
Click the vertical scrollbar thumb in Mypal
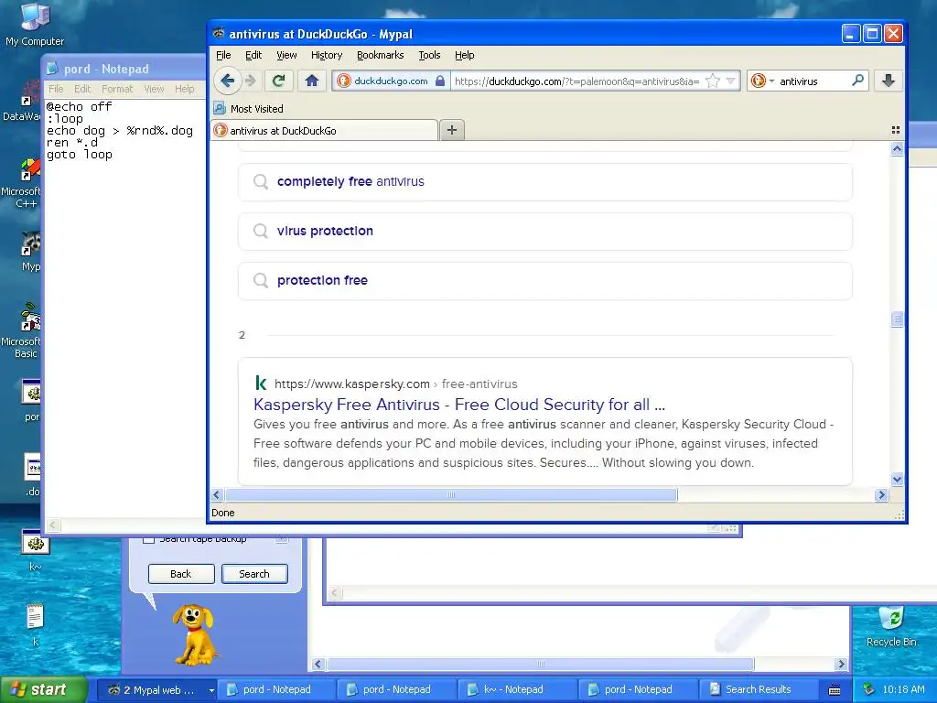point(897,319)
